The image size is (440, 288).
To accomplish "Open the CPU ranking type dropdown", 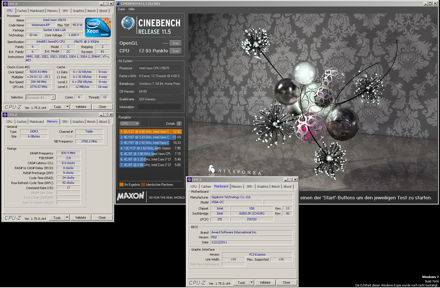I will tap(130, 124).
